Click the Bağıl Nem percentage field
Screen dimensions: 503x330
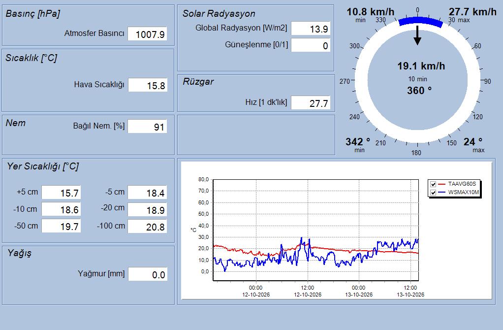click(x=147, y=127)
